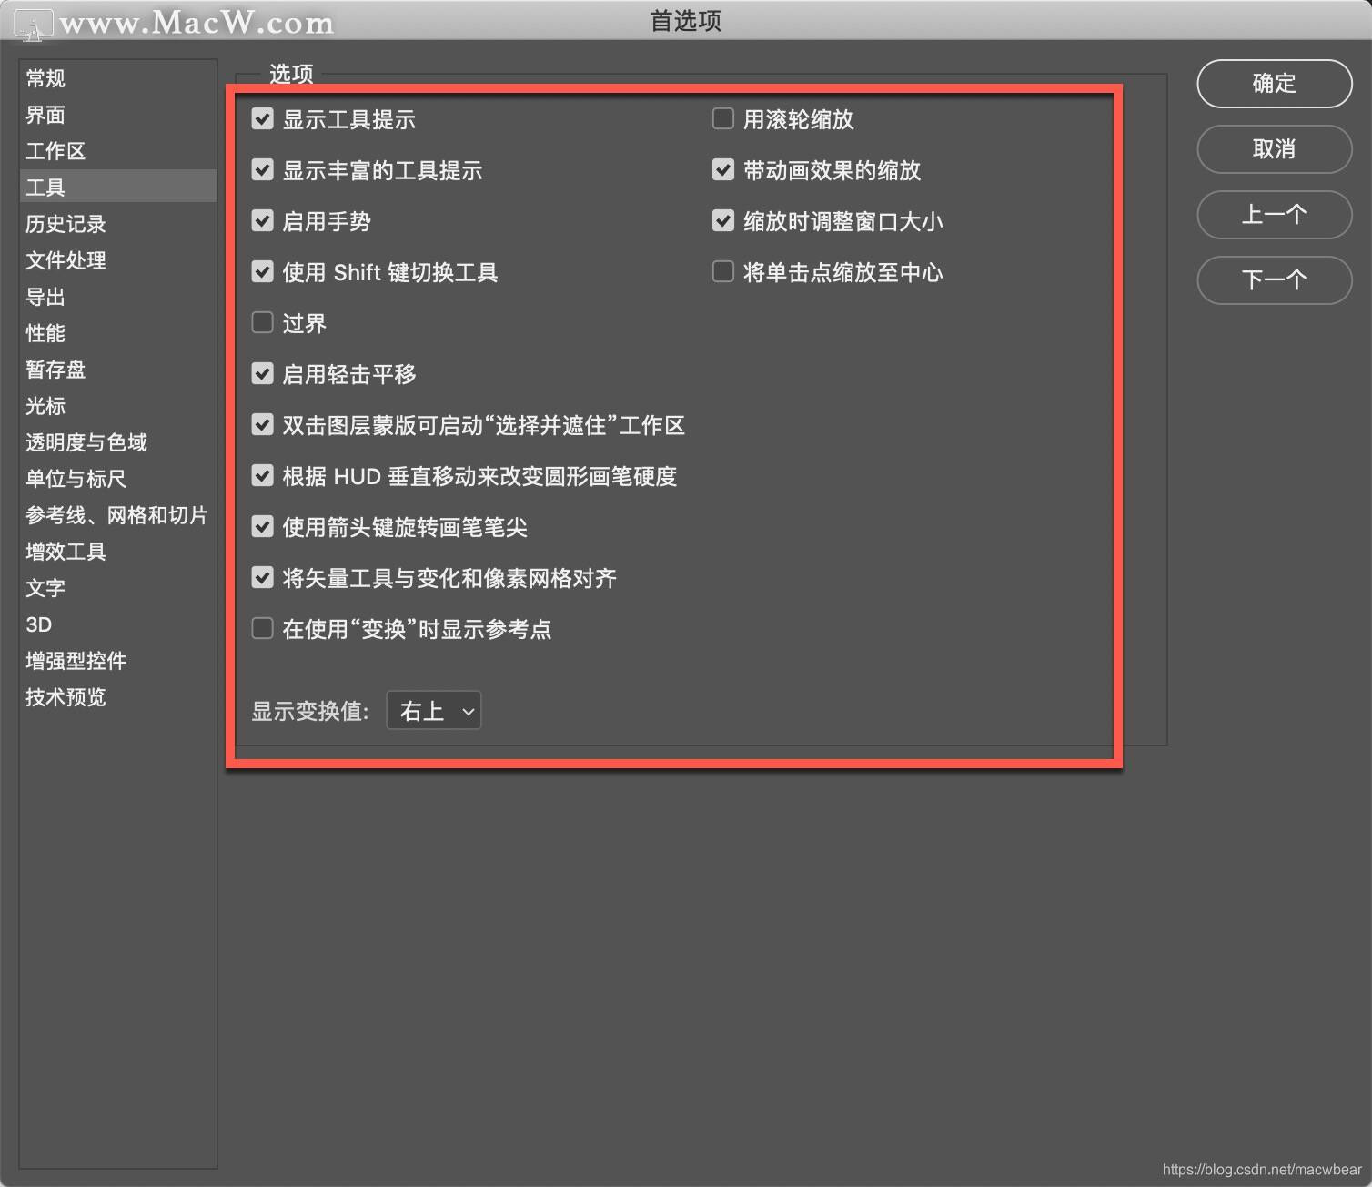
Task: Open 单位与标尺 preferences
Action: [118, 479]
